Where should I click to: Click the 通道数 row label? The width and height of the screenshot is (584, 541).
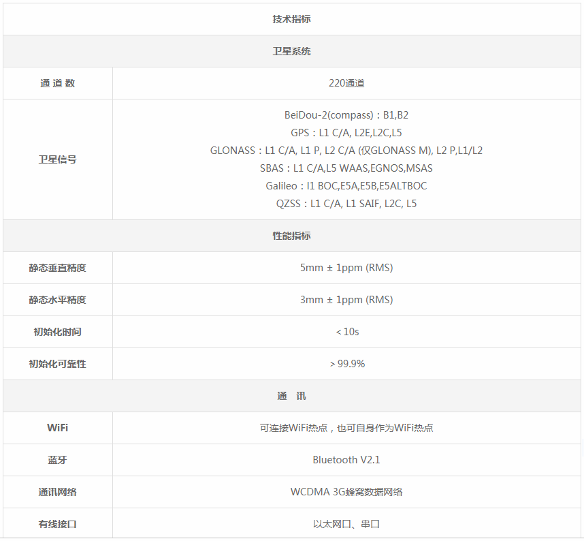[57, 83]
